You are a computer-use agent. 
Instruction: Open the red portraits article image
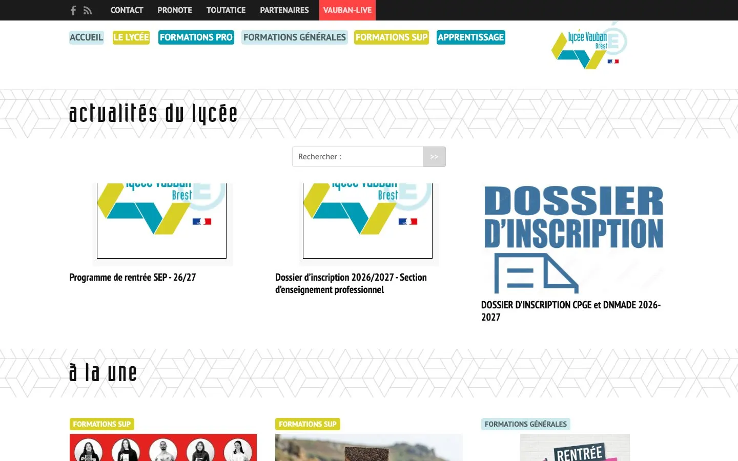coord(163,448)
